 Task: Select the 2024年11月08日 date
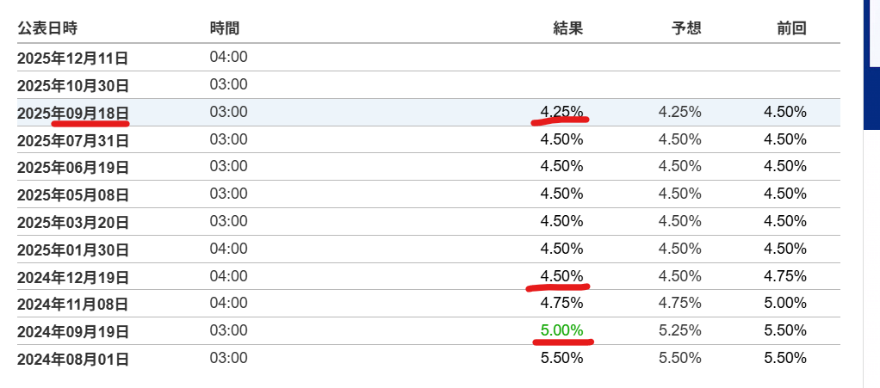(73, 305)
